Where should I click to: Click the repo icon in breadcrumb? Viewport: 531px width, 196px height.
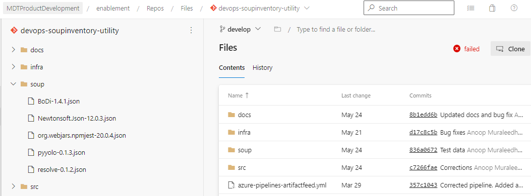point(213,9)
